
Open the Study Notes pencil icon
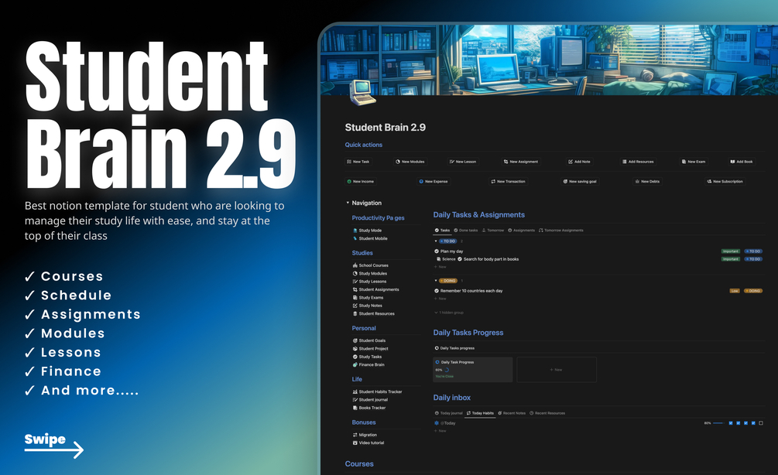coord(355,306)
